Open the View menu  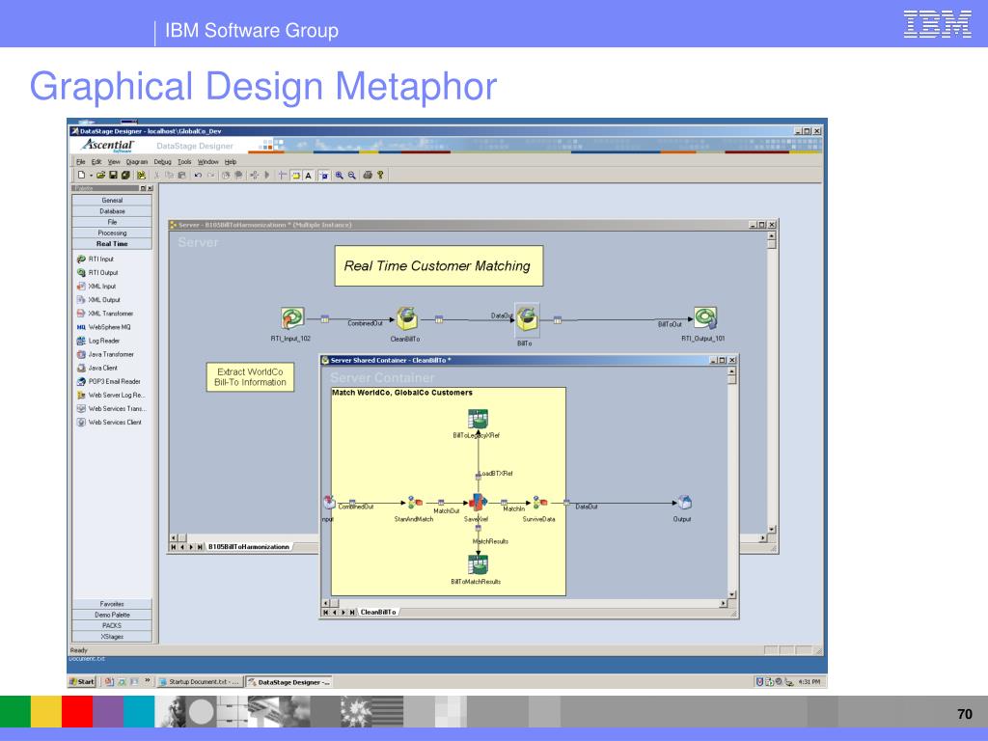point(114,162)
